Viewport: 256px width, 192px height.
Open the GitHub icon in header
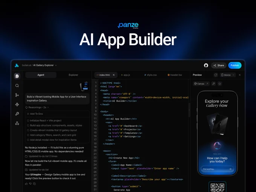206,65
